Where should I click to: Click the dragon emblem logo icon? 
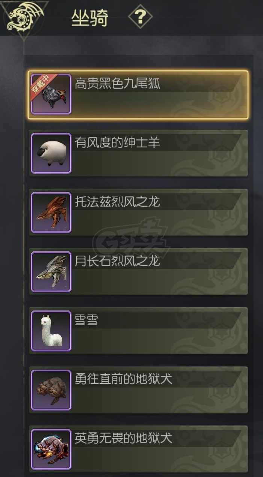(x=23, y=16)
